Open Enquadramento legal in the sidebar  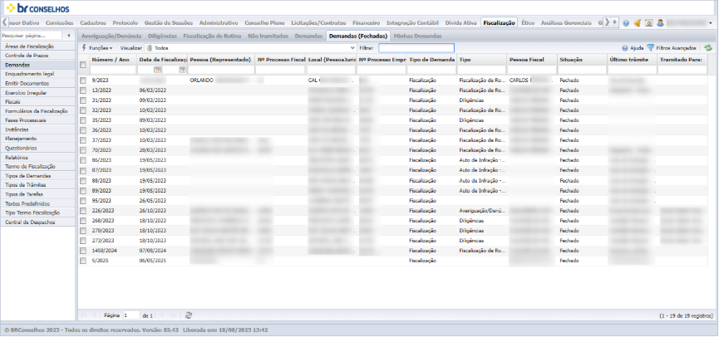(x=37, y=74)
